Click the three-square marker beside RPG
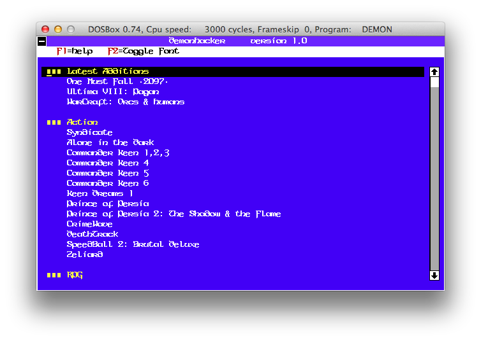The image size is (481, 341). pos(54,275)
